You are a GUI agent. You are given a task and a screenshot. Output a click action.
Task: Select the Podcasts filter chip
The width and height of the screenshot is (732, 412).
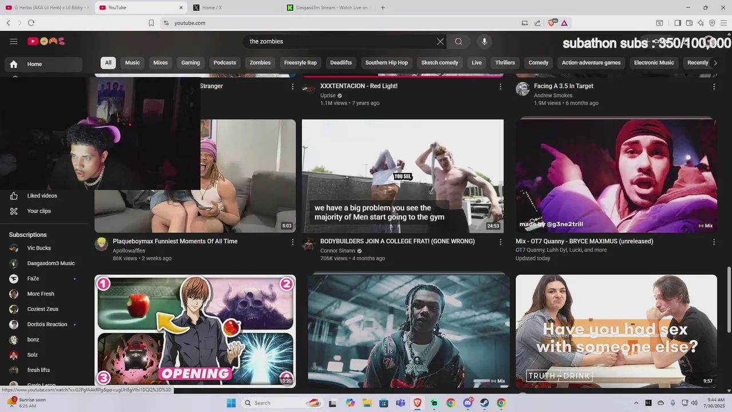tap(225, 63)
